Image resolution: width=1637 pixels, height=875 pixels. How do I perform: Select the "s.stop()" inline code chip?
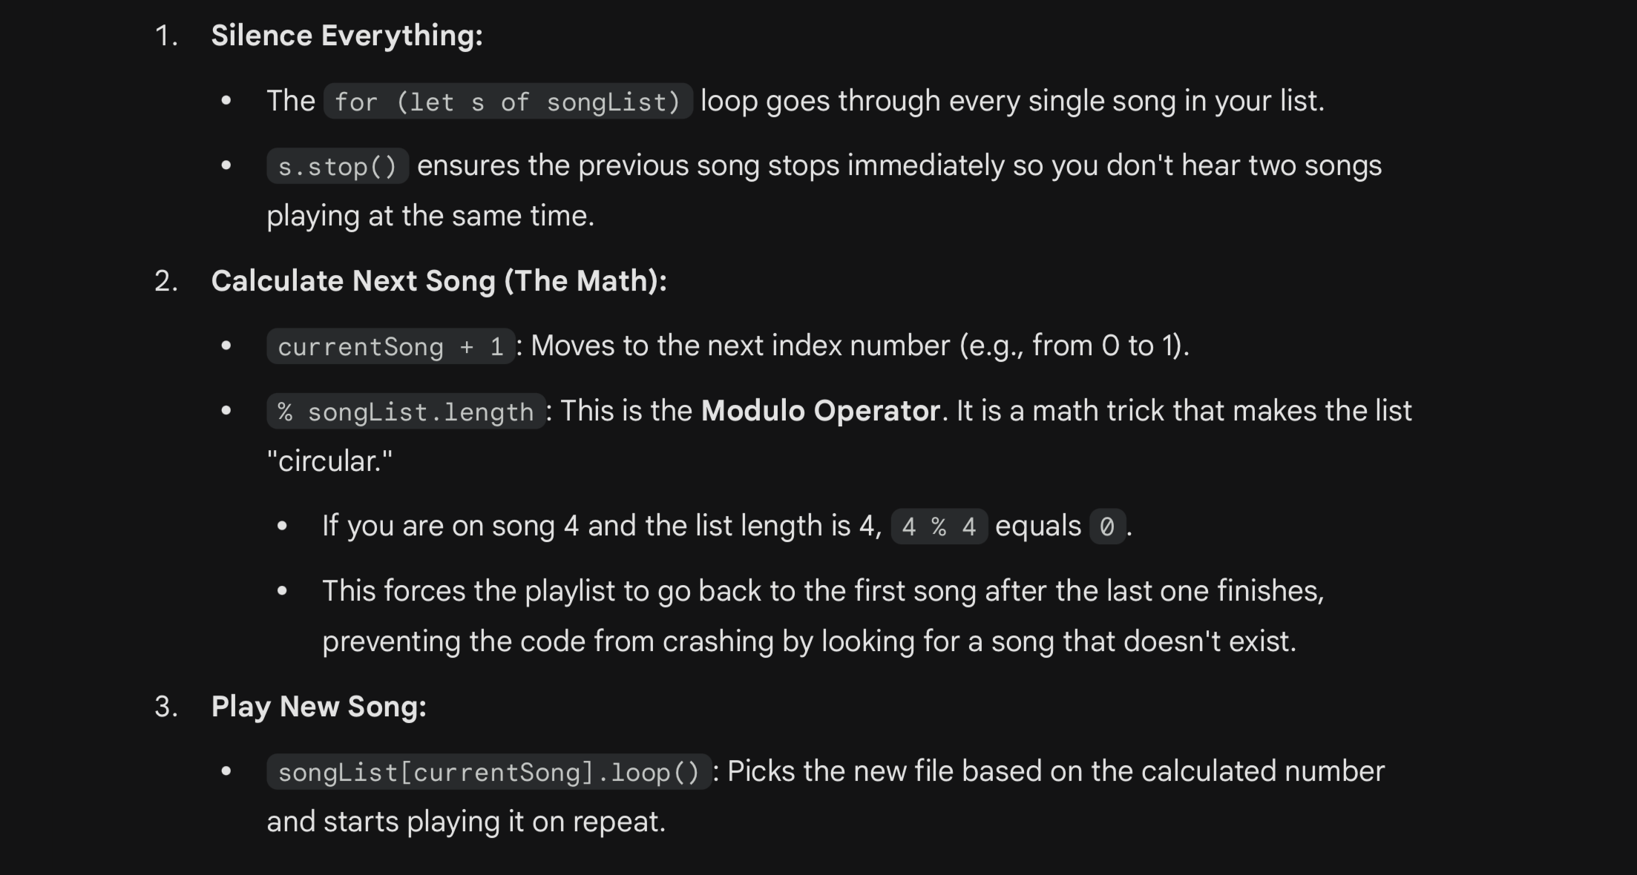(x=338, y=166)
